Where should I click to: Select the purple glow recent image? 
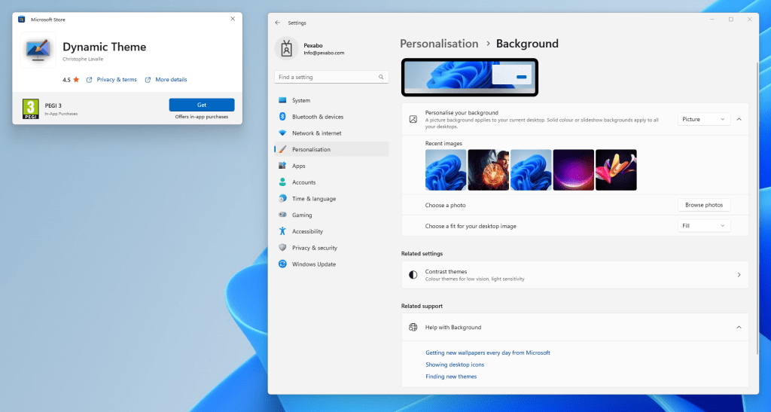pos(573,169)
